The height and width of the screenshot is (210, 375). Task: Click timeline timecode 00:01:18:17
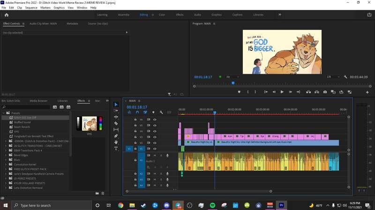(x=137, y=107)
